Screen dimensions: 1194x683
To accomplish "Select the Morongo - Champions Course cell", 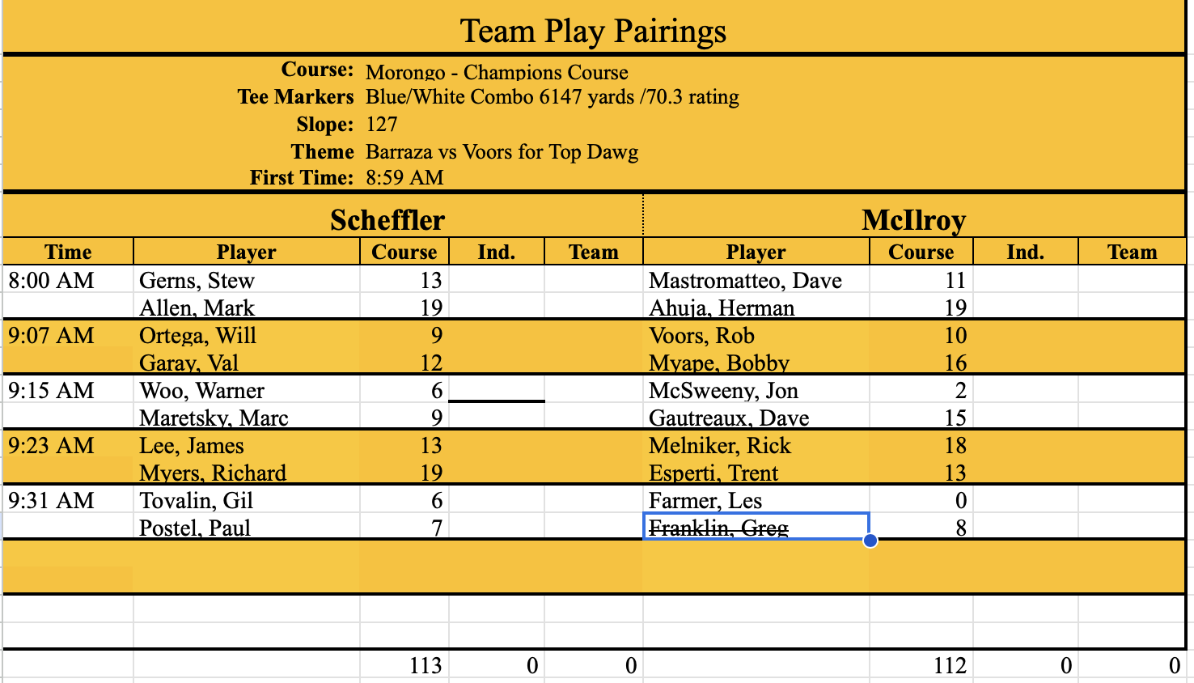I will click(497, 72).
